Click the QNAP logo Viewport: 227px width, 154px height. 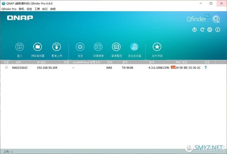pos(20,18)
